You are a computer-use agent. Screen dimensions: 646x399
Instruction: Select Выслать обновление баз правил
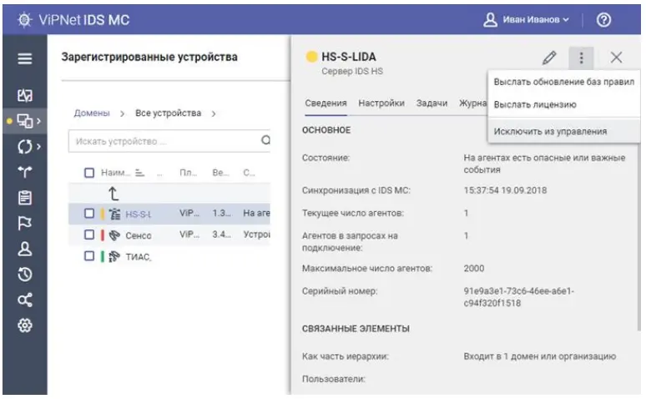563,82
